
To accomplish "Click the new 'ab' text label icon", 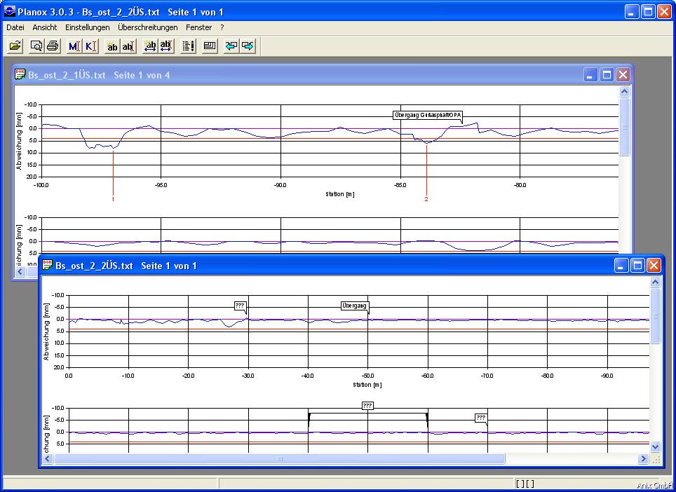I will coord(111,46).
